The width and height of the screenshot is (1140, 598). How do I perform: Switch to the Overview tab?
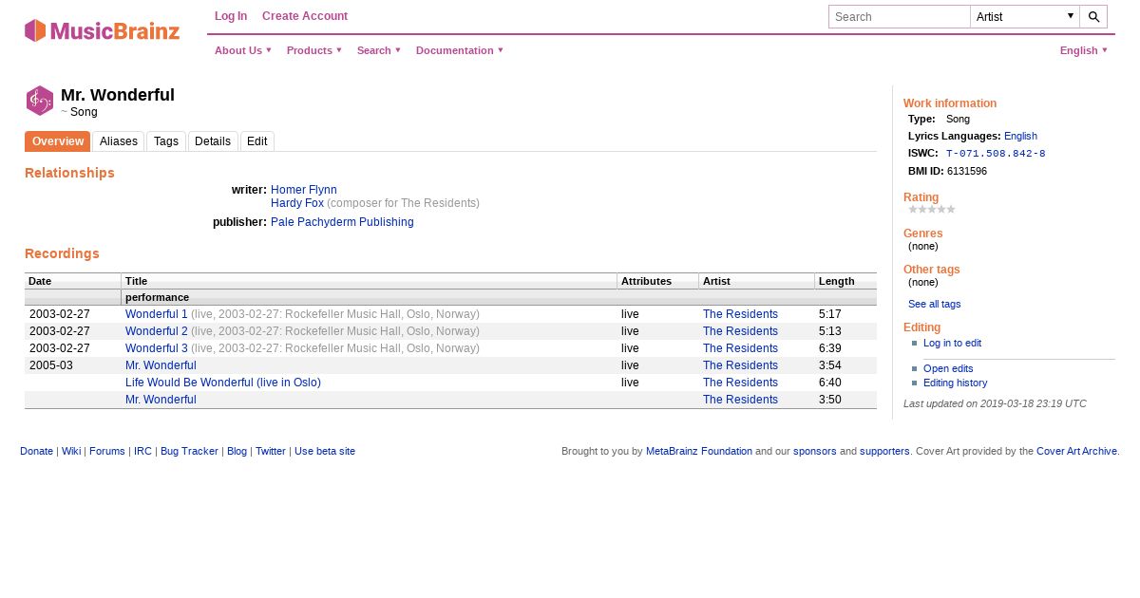[58, 141]
